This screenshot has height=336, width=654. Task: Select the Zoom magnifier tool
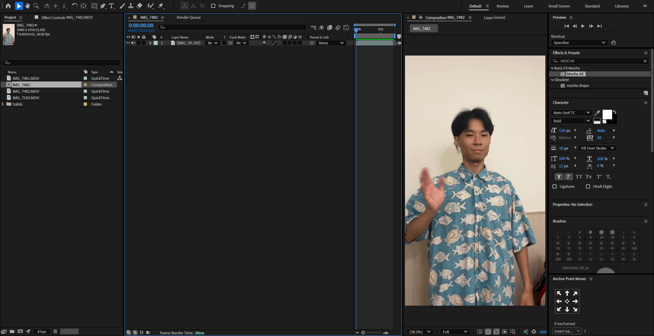pyautogui.click(x=36, y=6)
